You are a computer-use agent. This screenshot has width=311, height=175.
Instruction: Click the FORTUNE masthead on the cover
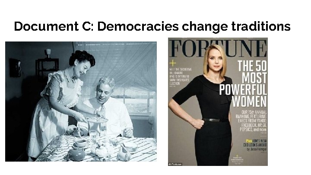[218, 48]
